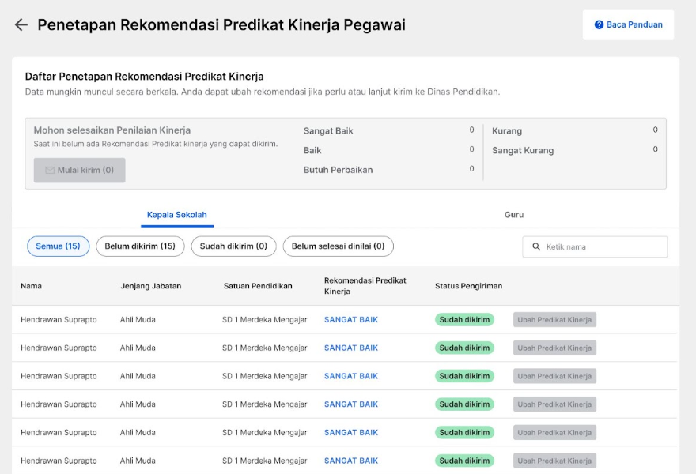Click the Mulai kirim (0) button
The width and height of the screenshot is (696, 474).
click(x=79, y=171)
